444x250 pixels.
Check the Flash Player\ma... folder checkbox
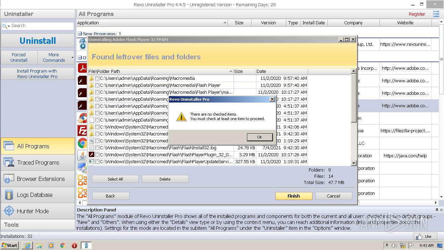(97, 92)
